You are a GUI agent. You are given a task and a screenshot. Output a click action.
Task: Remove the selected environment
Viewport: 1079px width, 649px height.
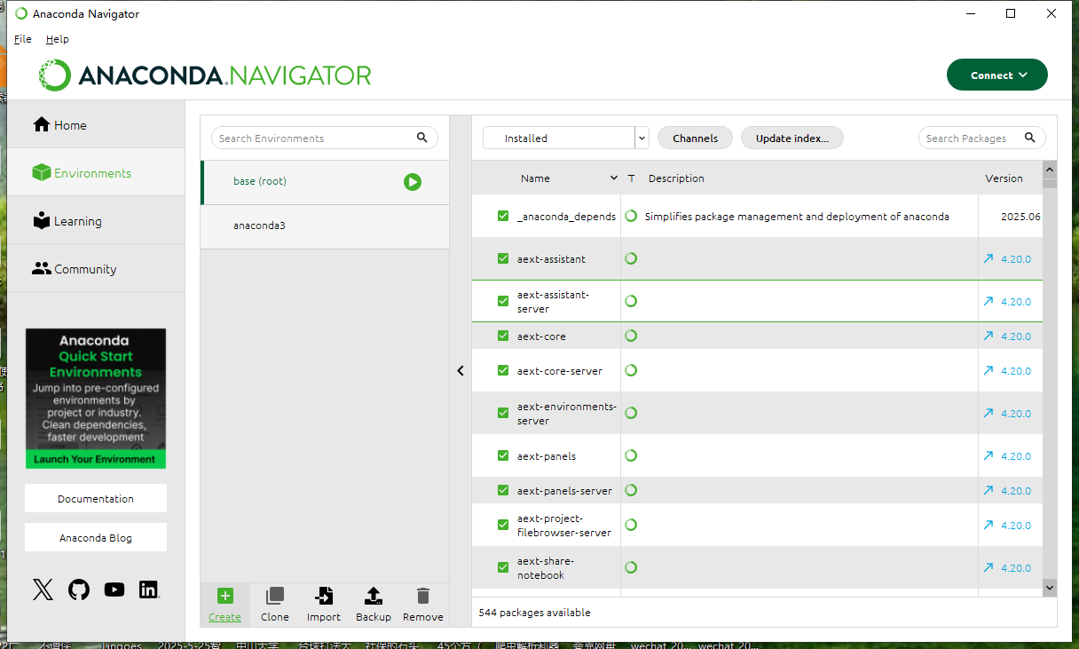pyautogui.click(x=423, y=605)
